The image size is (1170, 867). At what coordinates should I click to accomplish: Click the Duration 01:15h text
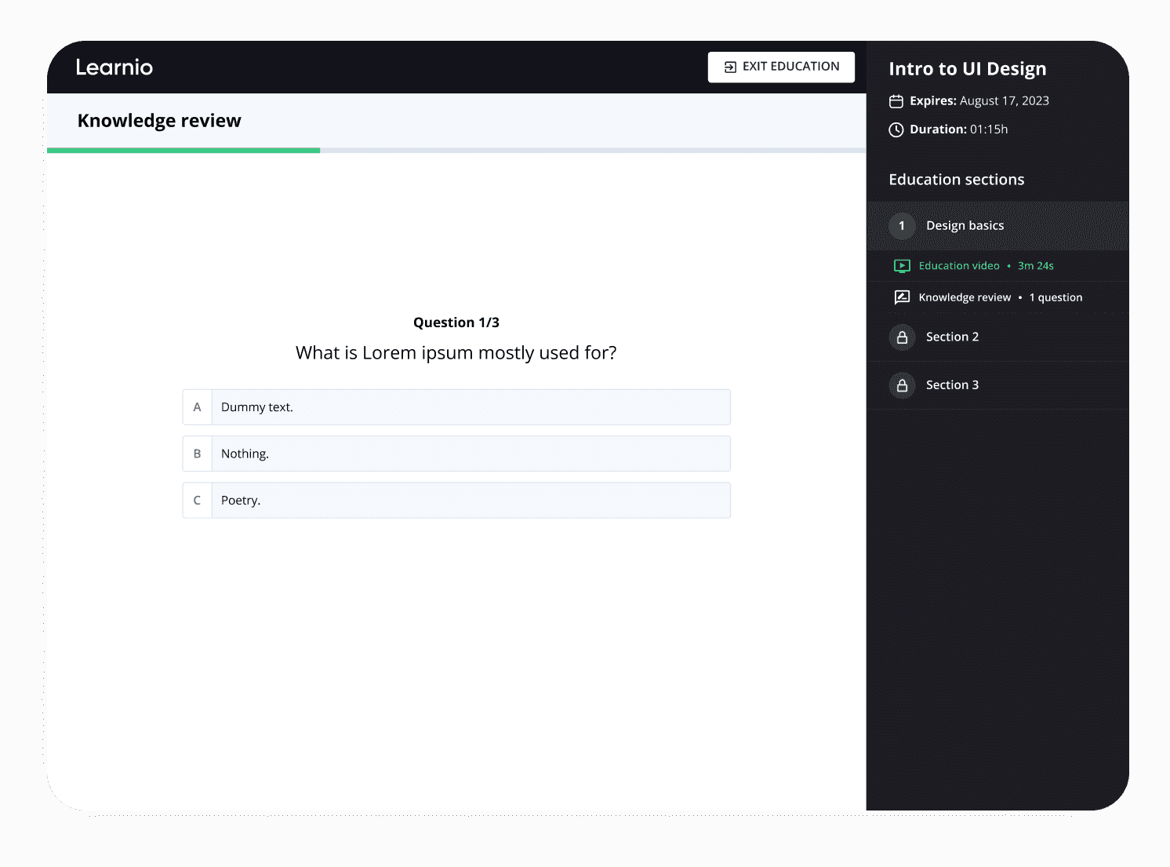click(959, 129)
